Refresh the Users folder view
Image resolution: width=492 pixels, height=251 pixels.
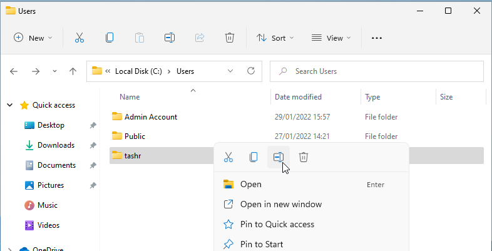point(251,71)
